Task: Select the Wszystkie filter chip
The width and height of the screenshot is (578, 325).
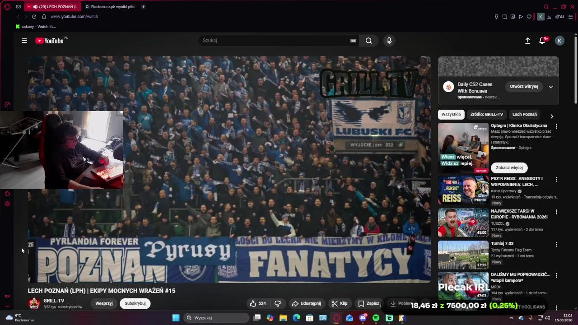Action: 451,115
